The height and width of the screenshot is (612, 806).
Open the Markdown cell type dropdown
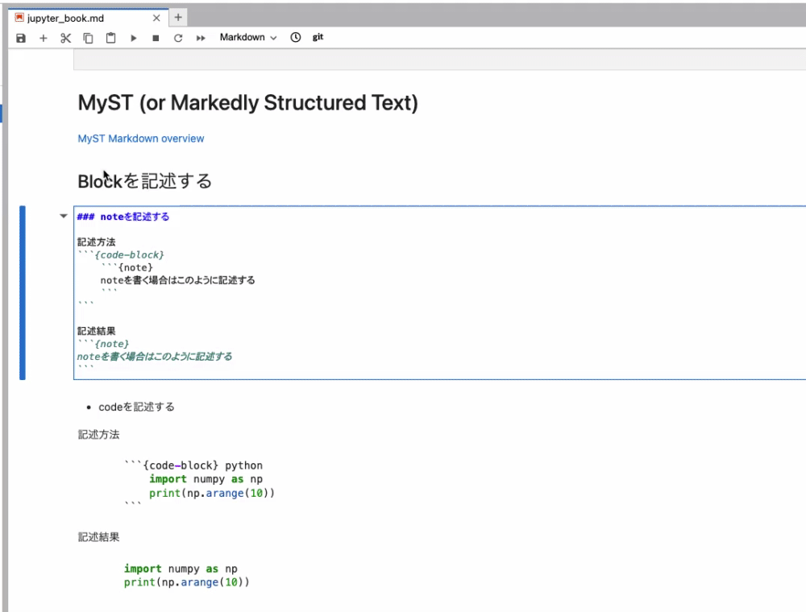[x=247, y=38]
